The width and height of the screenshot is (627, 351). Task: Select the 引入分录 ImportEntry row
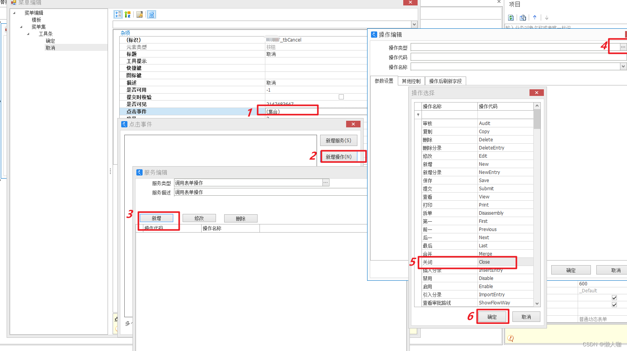tap(477, 294)
